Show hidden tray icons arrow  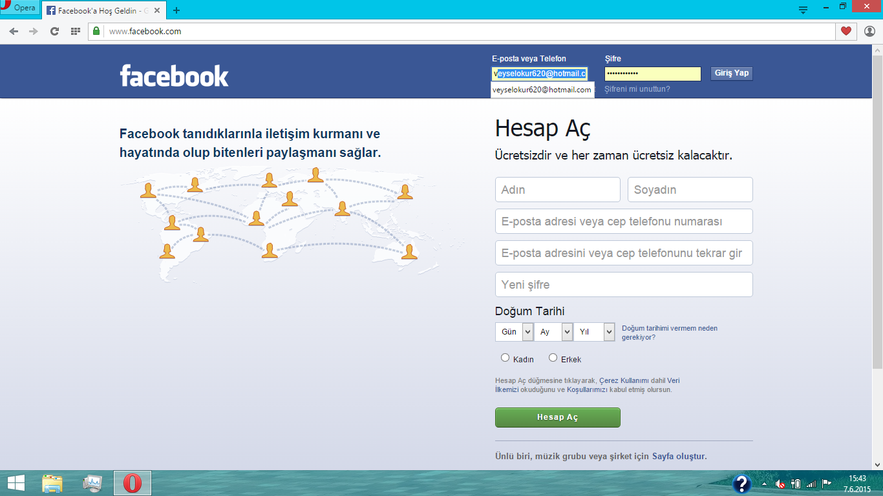coord(765,484)
